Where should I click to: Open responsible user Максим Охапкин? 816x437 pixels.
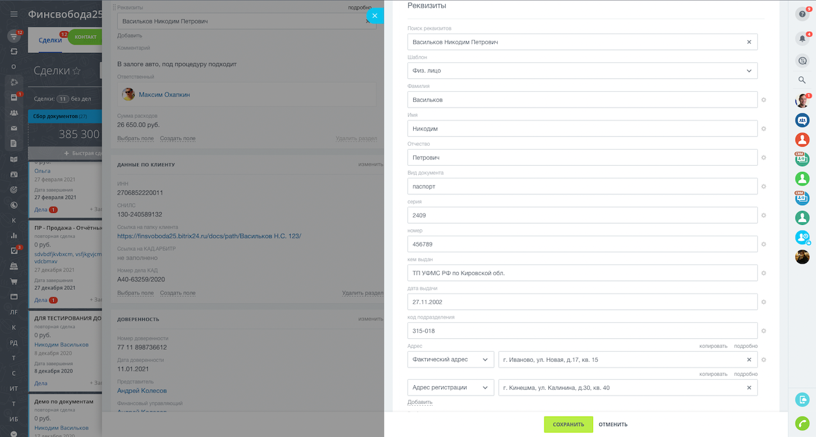pos(164,94)
